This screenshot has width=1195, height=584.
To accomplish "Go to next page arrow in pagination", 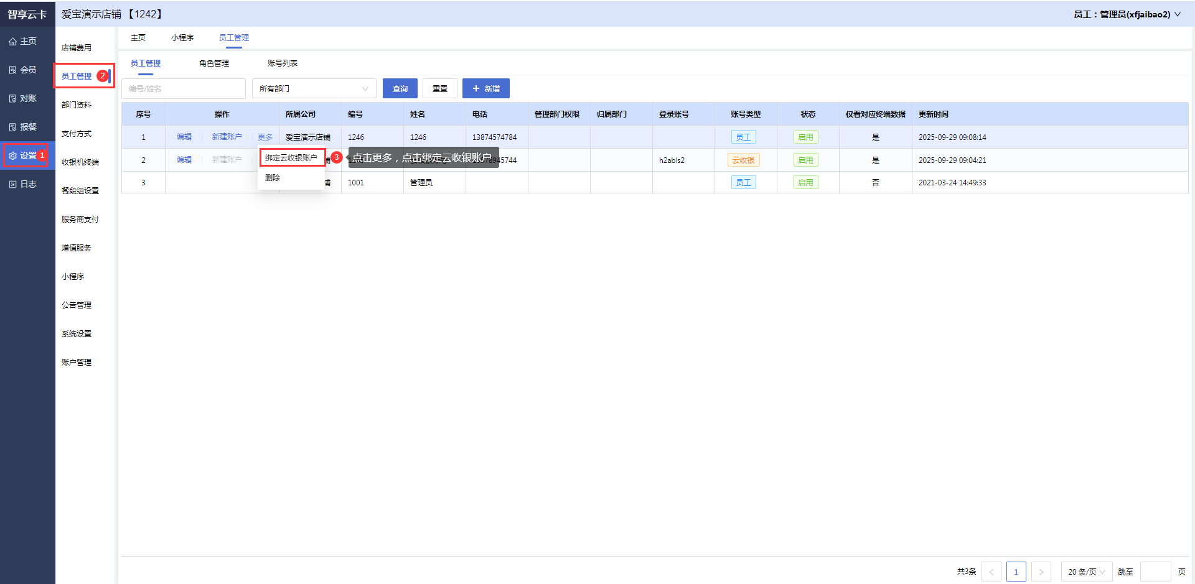I will click(1041, 572).
